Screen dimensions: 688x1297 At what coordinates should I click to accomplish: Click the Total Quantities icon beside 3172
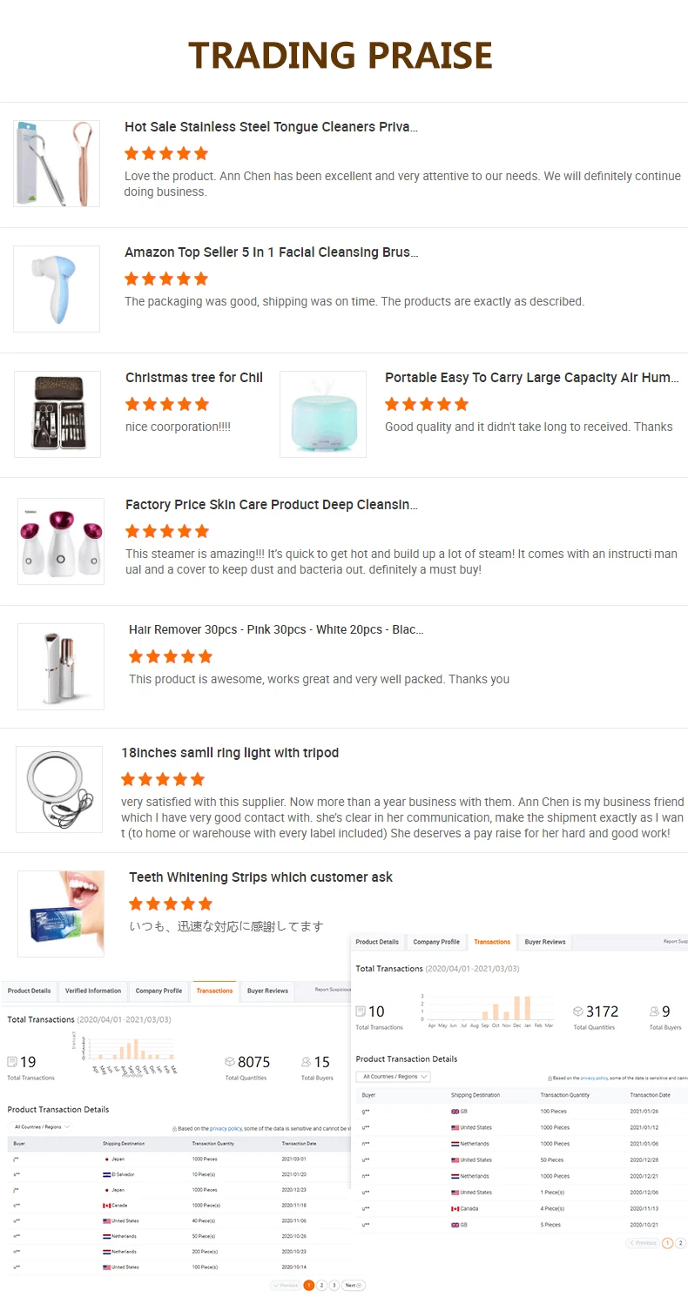(577, 1011)
